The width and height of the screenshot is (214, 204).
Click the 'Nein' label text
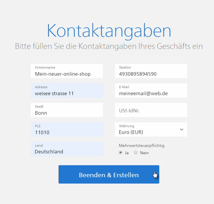coord(144,153)
